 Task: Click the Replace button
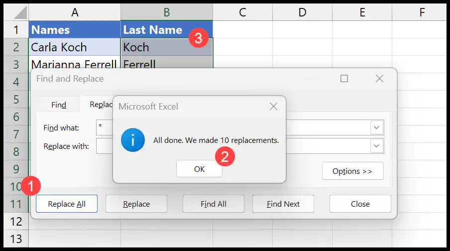pos(136,204)
